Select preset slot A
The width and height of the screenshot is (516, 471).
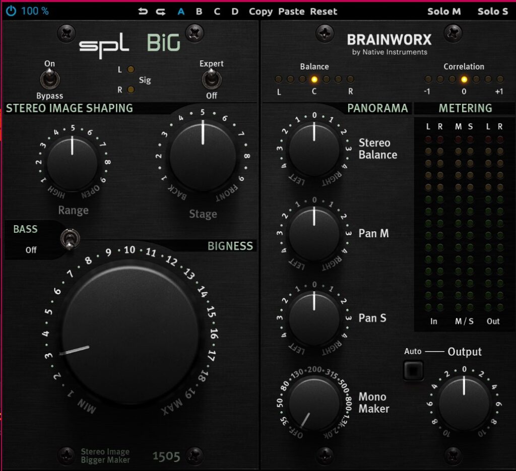(x=181, y=12)
